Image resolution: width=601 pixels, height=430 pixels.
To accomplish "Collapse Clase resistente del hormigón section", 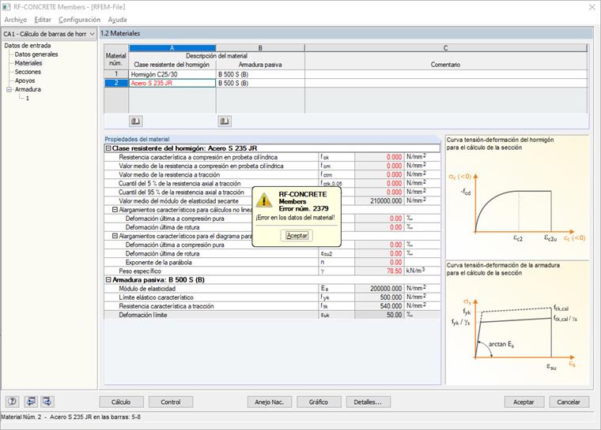I will [x=108, y=148].
